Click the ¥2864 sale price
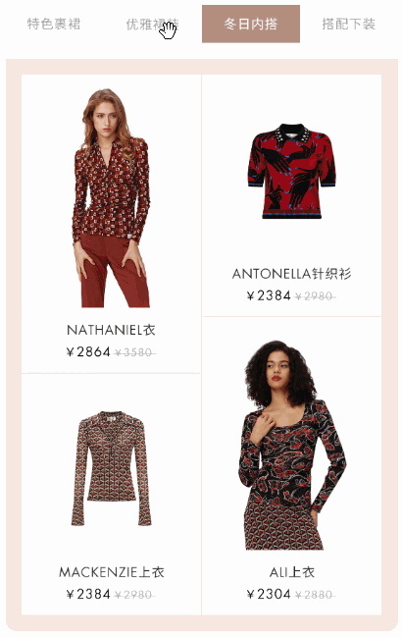Screen dimensions: 402x638 tap(88, 352)
